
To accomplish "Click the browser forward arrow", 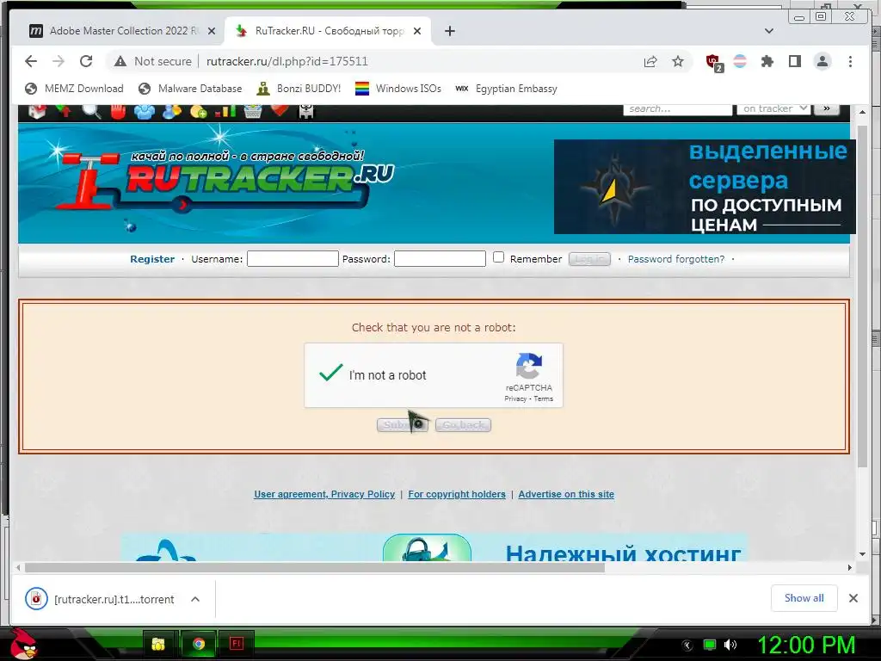I will [x=59, y=61].
